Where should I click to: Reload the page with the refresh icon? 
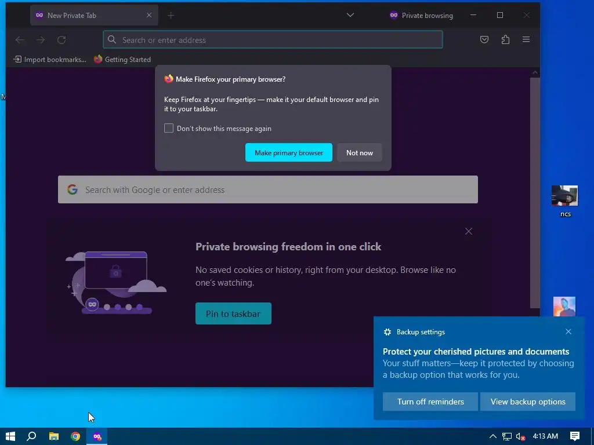(x=61, y=40)
